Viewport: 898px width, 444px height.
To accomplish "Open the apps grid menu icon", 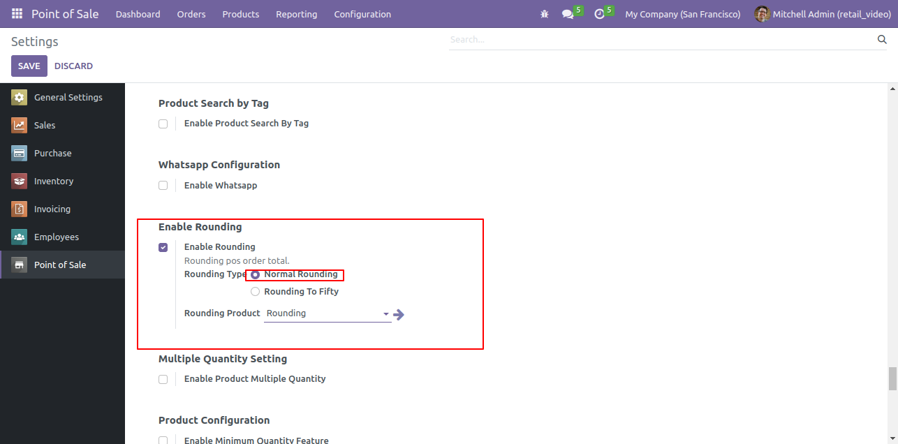I will [17, 14].
